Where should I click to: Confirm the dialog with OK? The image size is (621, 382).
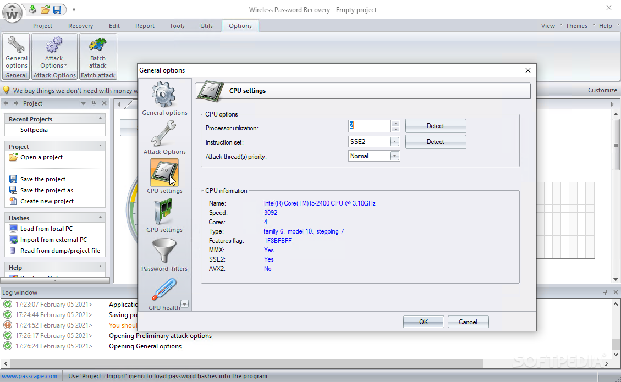(x=424, y=322)
